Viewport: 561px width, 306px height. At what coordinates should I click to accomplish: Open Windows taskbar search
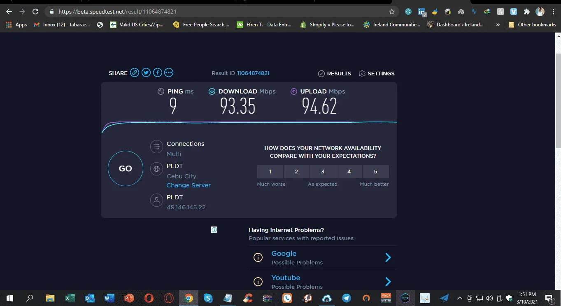[x=30, y=298]
